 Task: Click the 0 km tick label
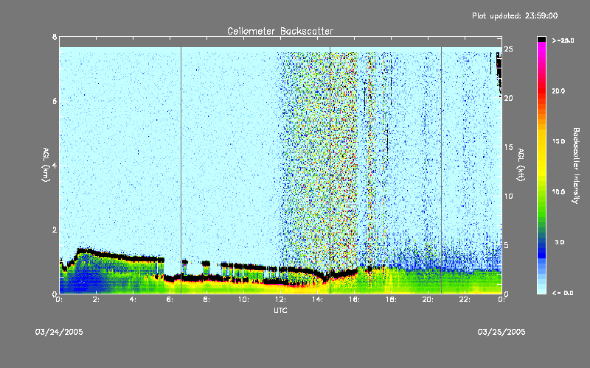[x=55, y=294]
